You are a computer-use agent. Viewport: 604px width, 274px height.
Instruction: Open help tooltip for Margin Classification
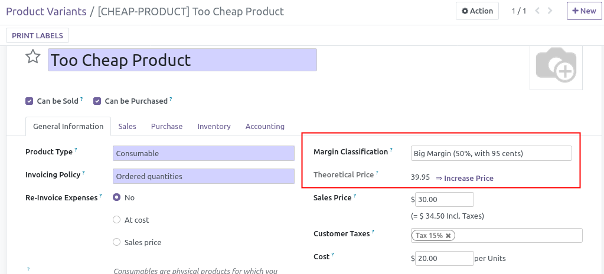391,150
